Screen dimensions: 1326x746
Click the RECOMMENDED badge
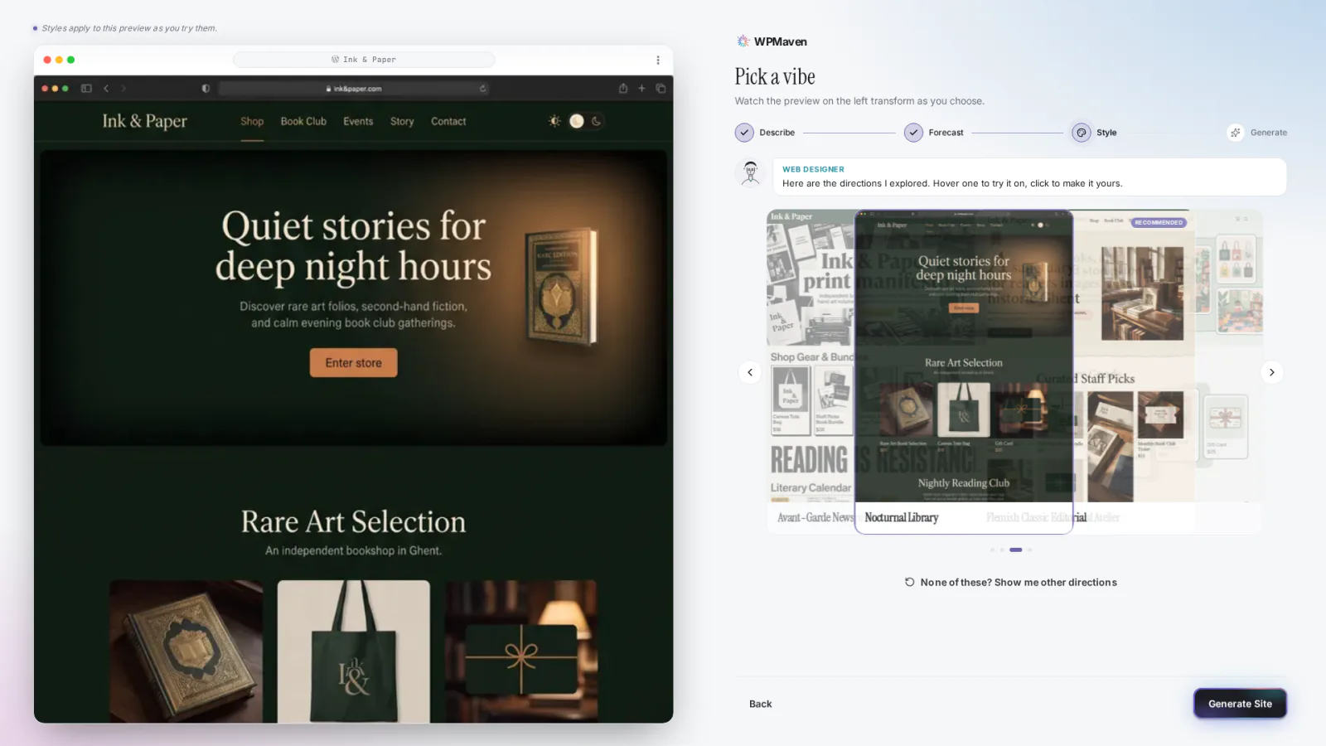[1159, 222]
